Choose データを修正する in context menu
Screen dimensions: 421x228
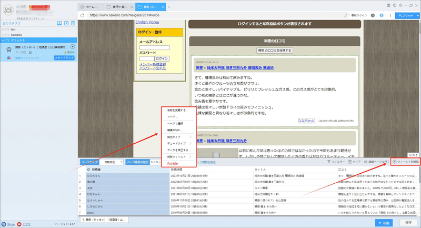tap(178, 150)
